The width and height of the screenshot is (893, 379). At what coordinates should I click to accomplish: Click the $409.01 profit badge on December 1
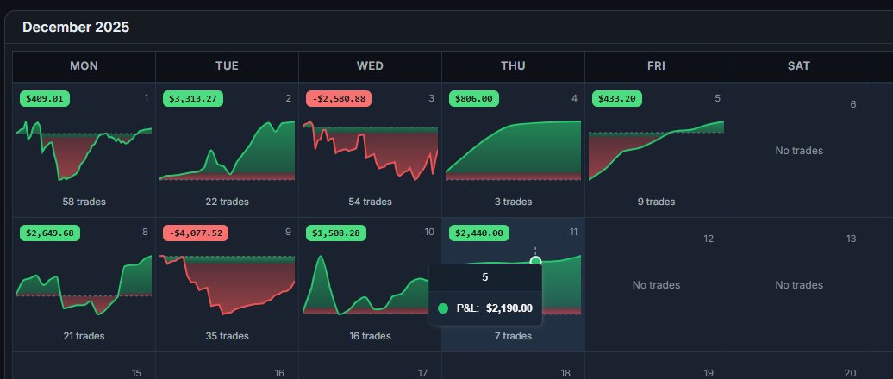pyautogui.click(x=45, y=98)
